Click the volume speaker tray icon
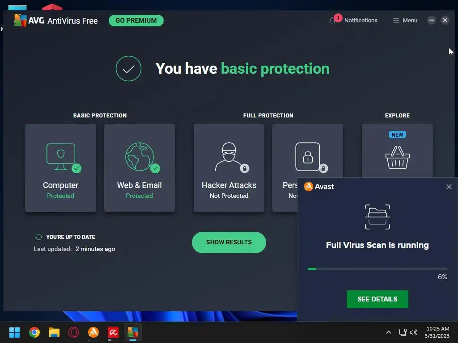The height and width of the screenshot is (343, 458). click(x=414, y=332)
